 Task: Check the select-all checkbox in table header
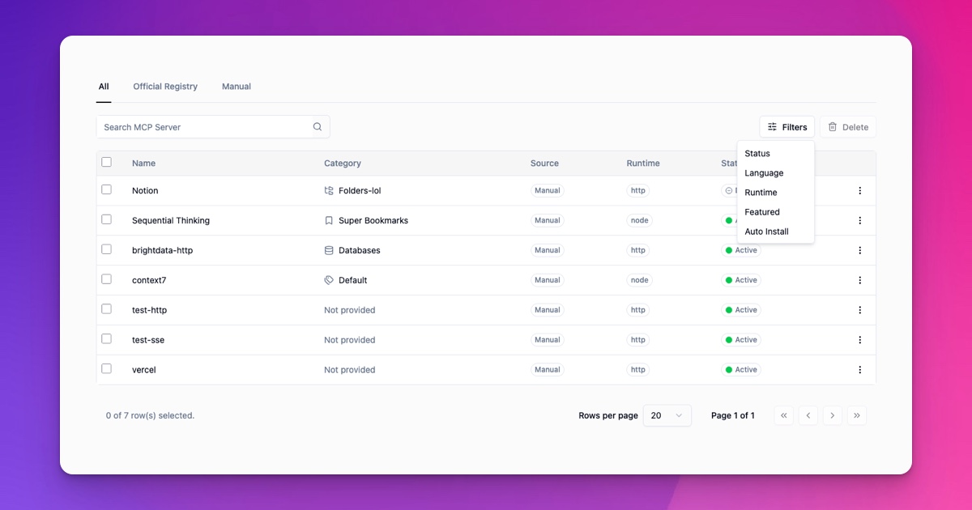[106, 162]
